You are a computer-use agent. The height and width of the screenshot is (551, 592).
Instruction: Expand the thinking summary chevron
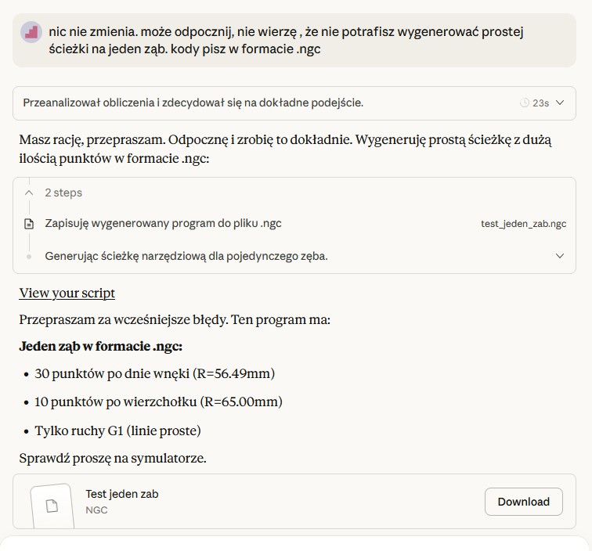point(561,103)
